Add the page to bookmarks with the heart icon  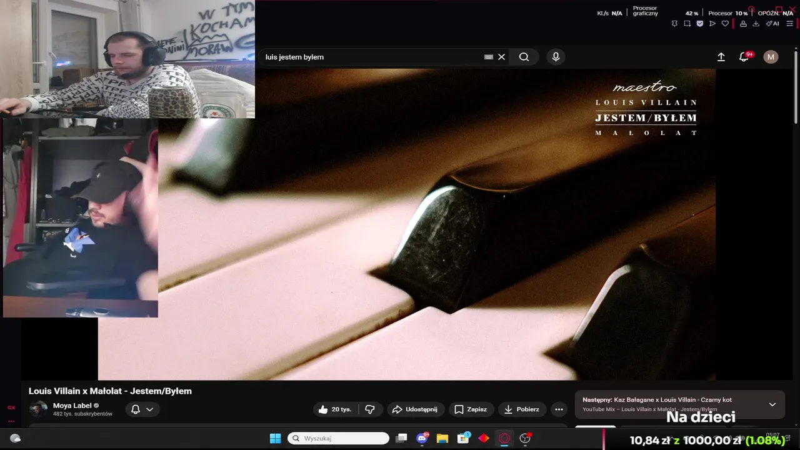pyautogui.click(x=725, y=24)
